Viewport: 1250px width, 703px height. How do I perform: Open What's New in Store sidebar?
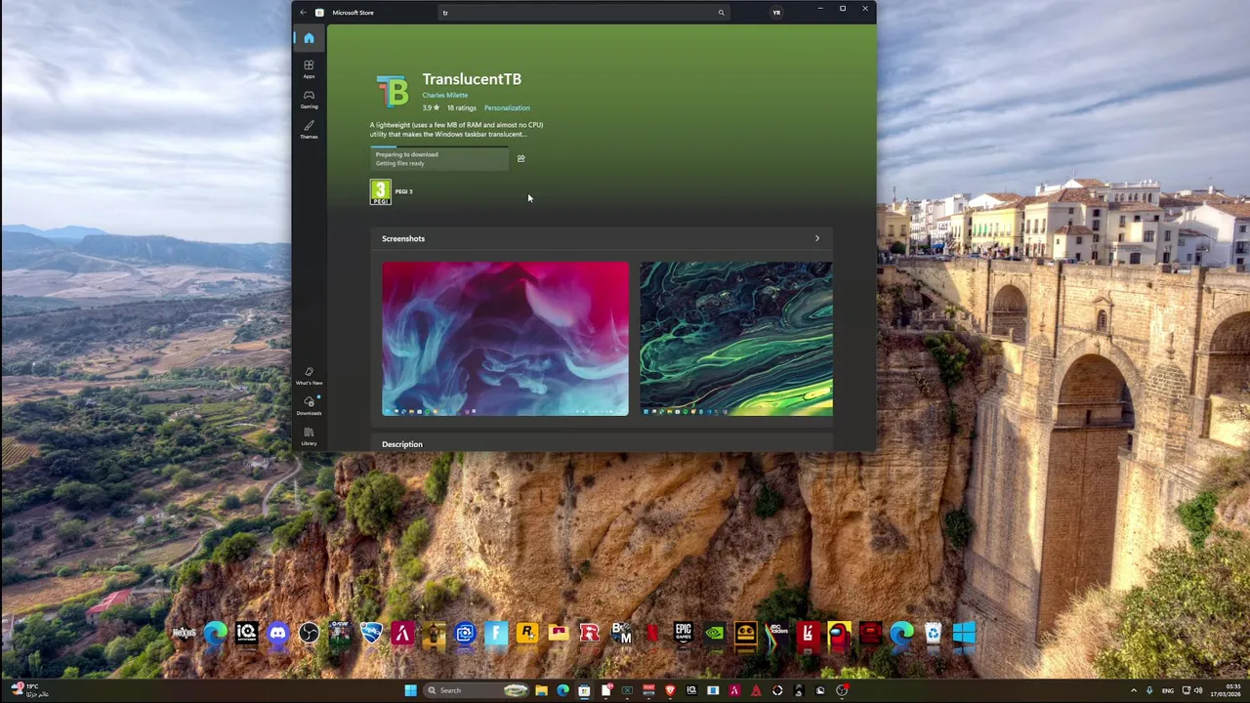[x=309, y=376]
